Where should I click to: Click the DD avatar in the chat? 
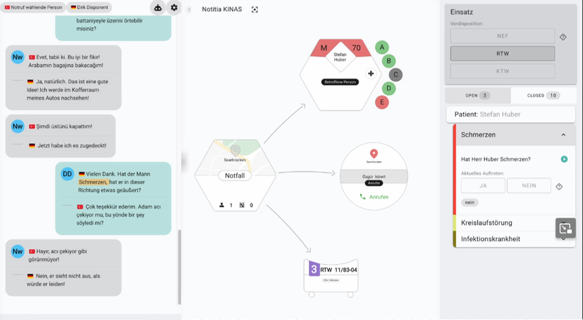(x=67, y=174)
